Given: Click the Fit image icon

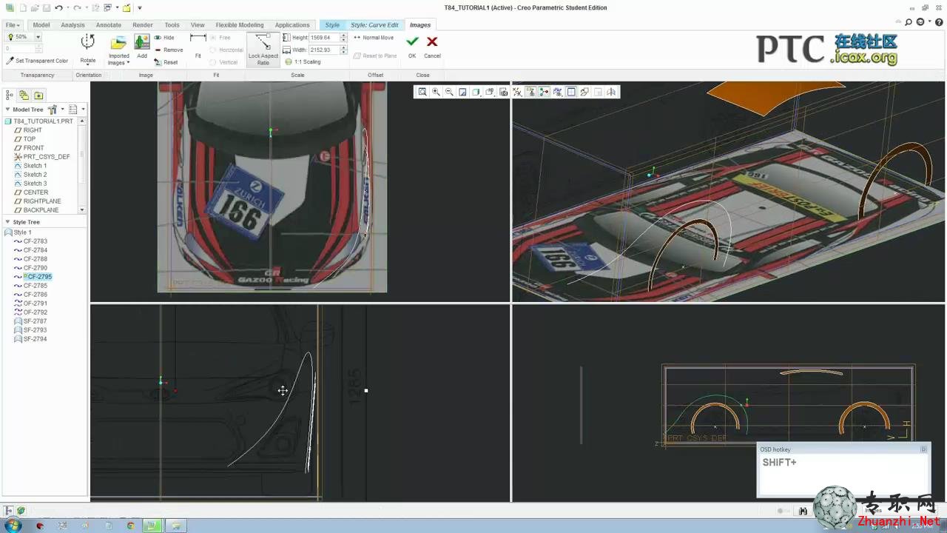Looking at the screenshot, I should (198, 38).
